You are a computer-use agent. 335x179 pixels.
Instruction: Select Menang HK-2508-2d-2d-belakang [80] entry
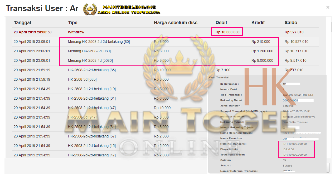pos(99,42)
